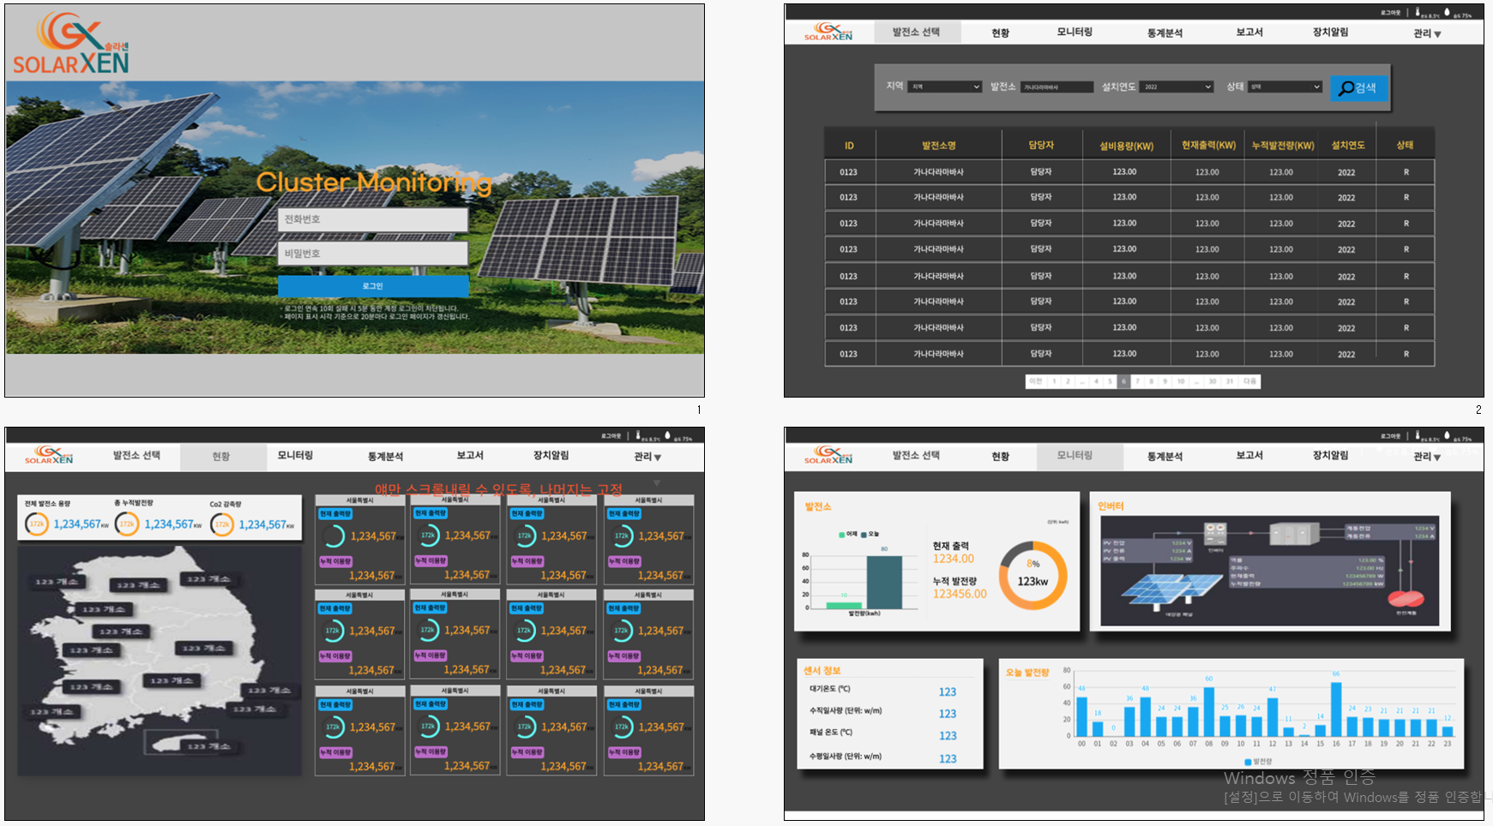Click the water droplet icon on the map status screen
Screen dimensions: 1493x826
tap(668, 435)
